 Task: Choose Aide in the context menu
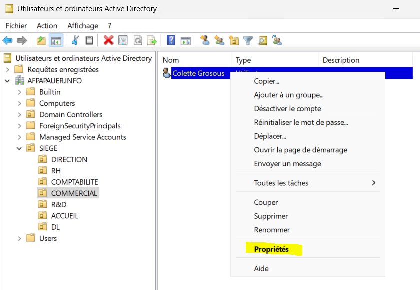coord(261,268)
